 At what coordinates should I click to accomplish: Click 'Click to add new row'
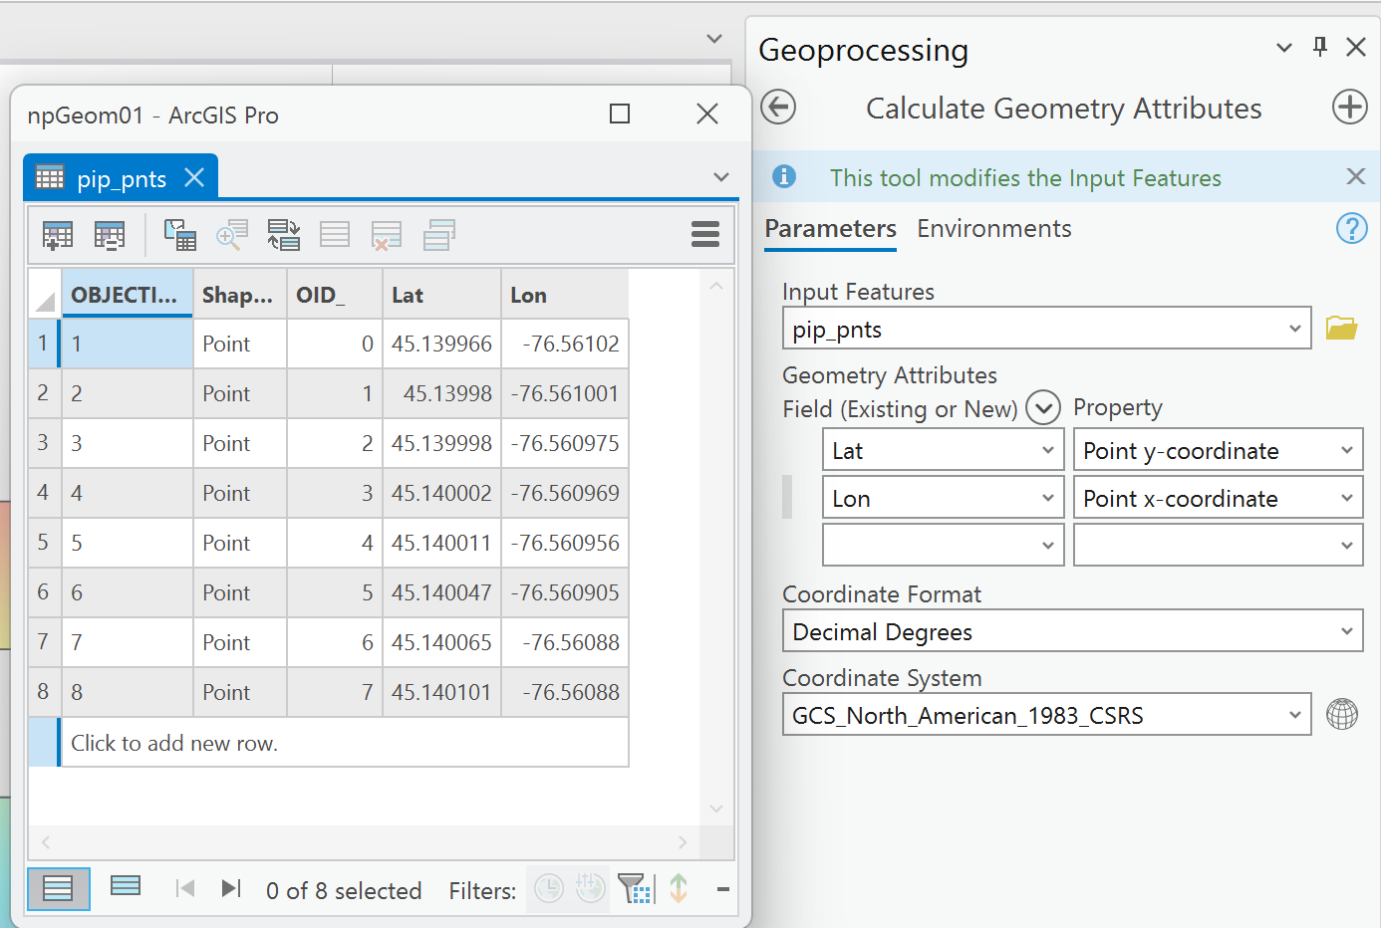click(x=174, y=744)
